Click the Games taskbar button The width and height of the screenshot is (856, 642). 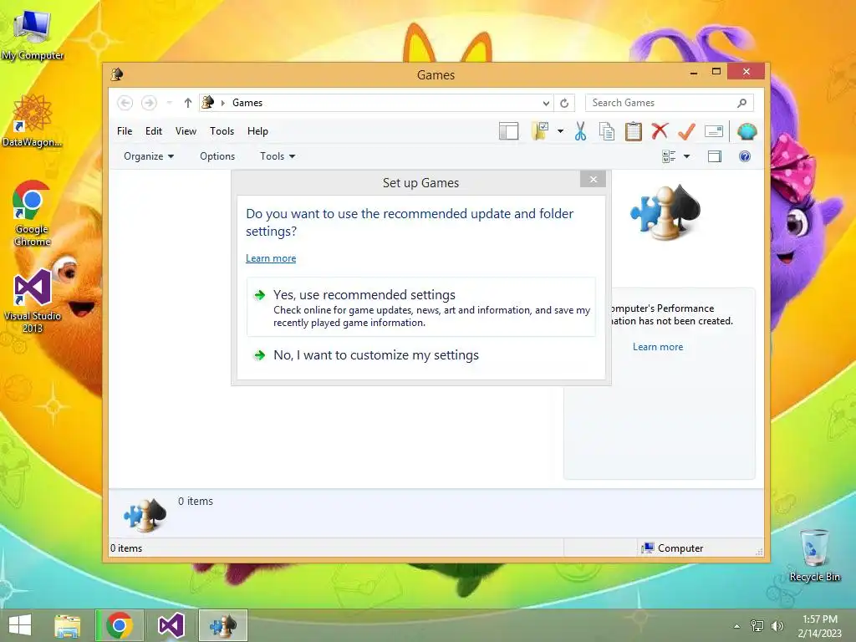click(222, 625)
